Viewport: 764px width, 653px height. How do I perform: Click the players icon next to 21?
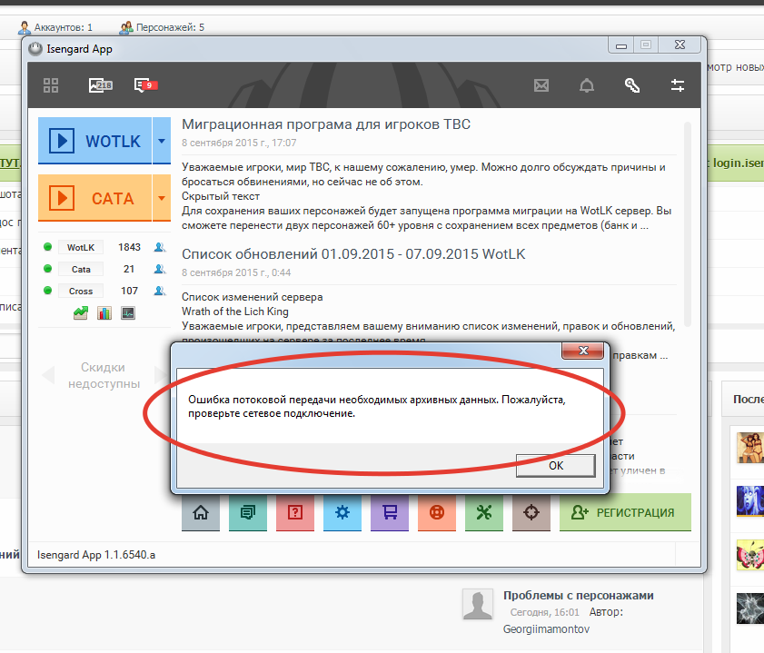click(159, 269)
